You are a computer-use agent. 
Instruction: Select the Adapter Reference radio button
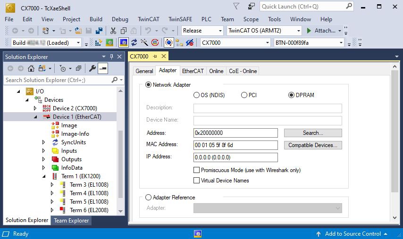(148, 198)
